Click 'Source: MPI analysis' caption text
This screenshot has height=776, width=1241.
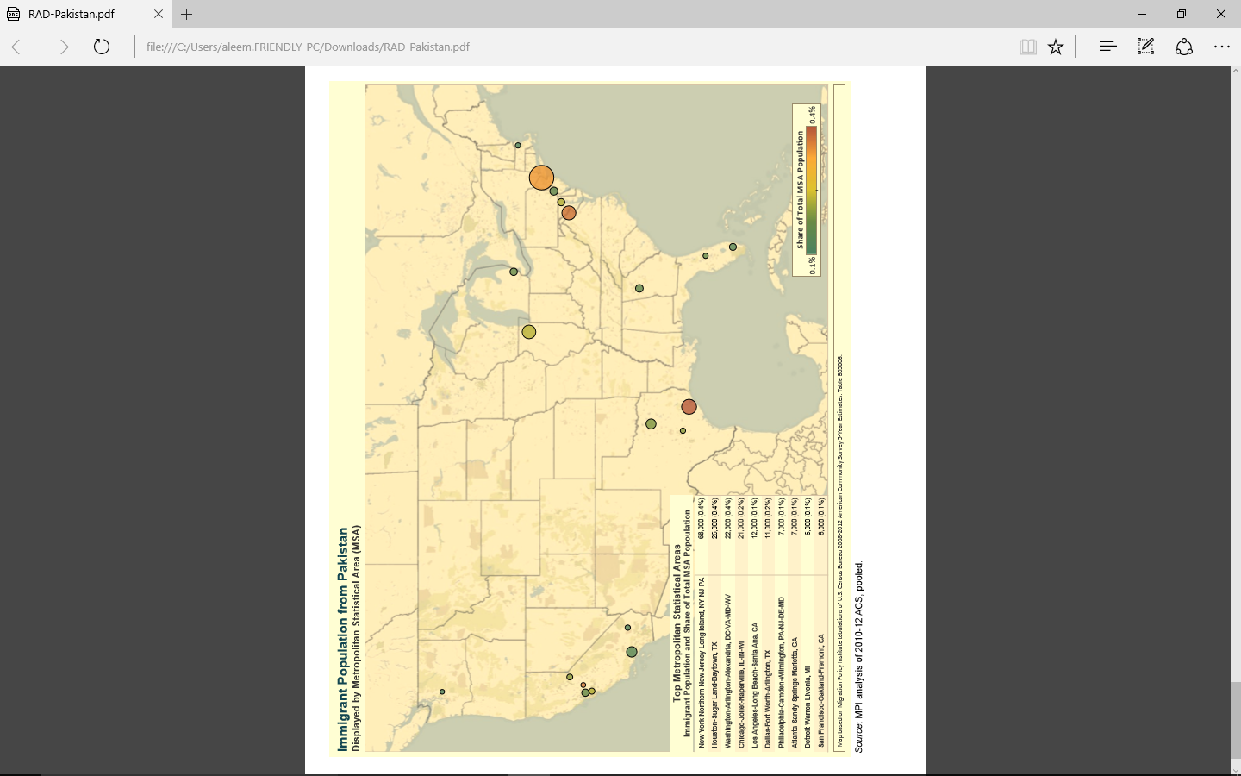[858, 657]
